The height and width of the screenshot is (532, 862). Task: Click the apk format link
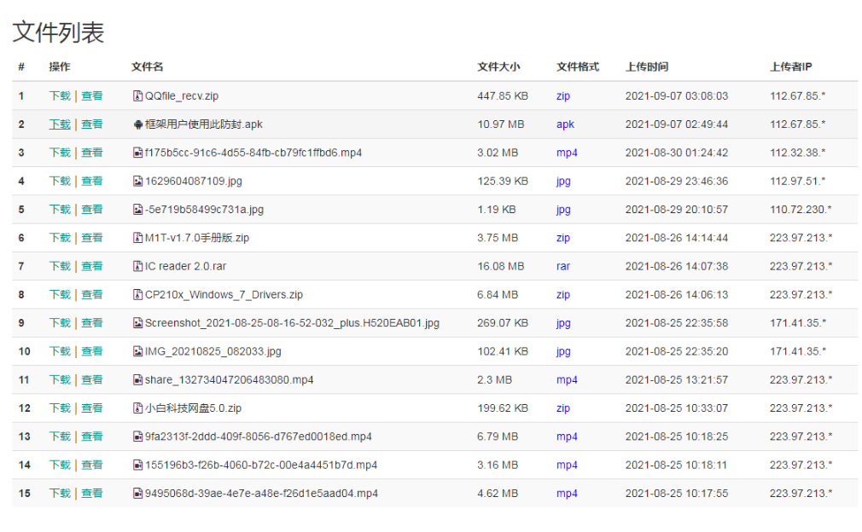click(x=565, y=124)
